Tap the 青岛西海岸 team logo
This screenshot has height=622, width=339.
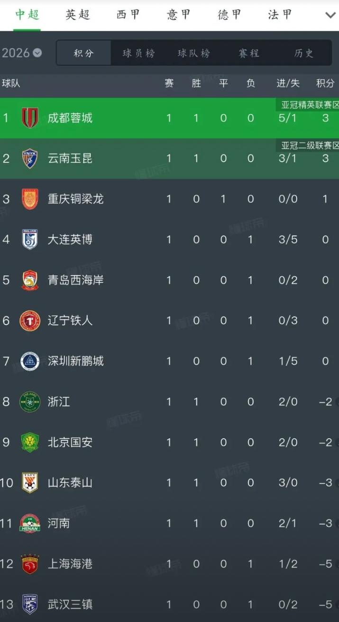coord(30,280)
